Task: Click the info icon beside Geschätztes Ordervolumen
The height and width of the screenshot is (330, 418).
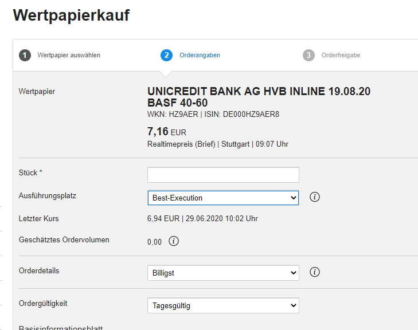Action: [x=174, y=241]
